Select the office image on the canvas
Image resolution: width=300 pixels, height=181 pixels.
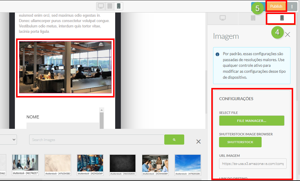(65, 67)
